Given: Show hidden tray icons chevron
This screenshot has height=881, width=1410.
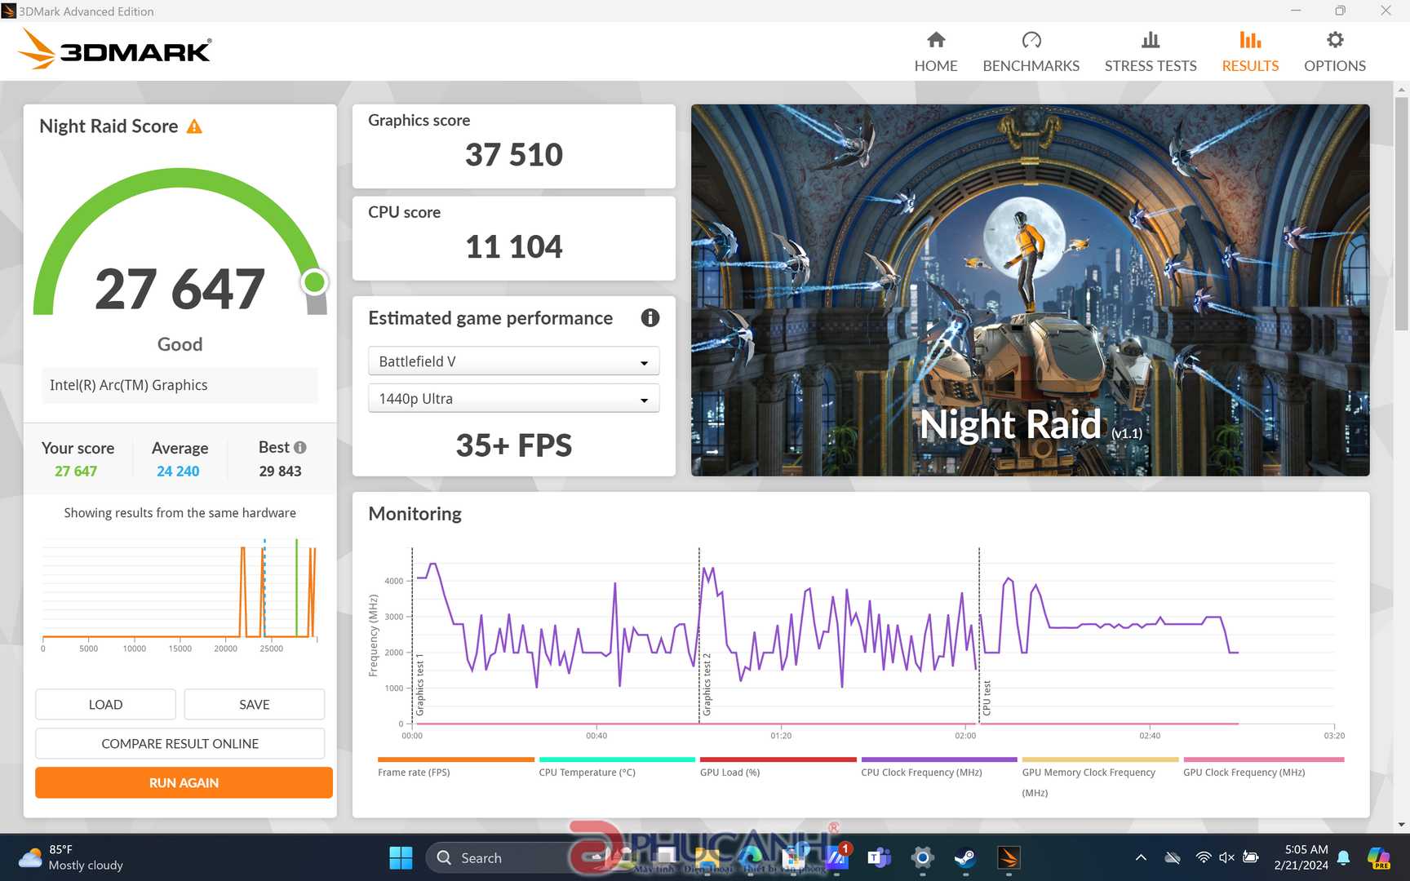Looking at the screenshot, I should pos(1141,857).
